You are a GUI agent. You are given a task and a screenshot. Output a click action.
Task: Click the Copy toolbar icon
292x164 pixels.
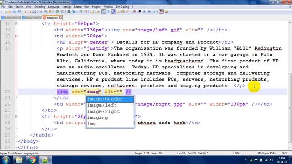(46, 11)
